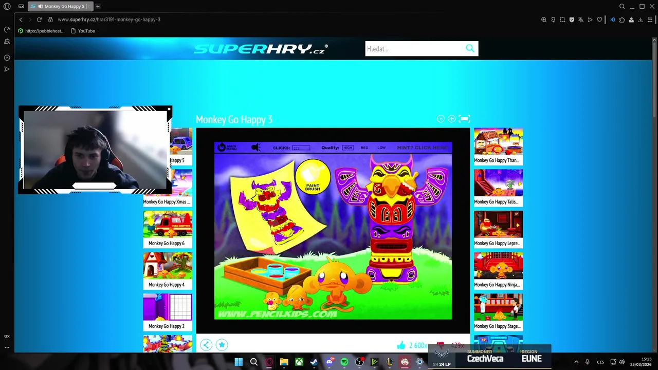Open Easy Setup sliders icon
The width and height of the screenshot is (658, 370).
click(x=650, y=20)
